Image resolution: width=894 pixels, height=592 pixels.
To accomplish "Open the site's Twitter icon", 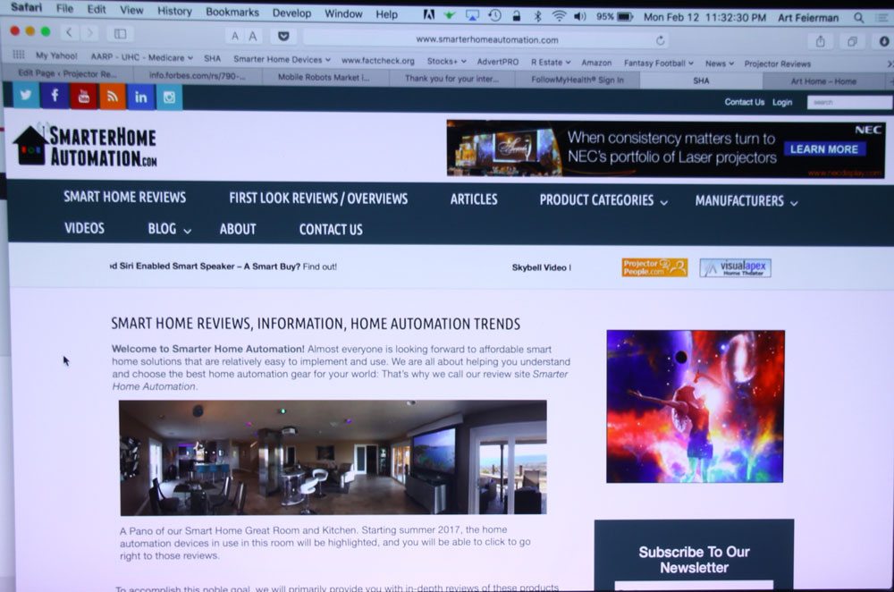I will pos(25,96).
